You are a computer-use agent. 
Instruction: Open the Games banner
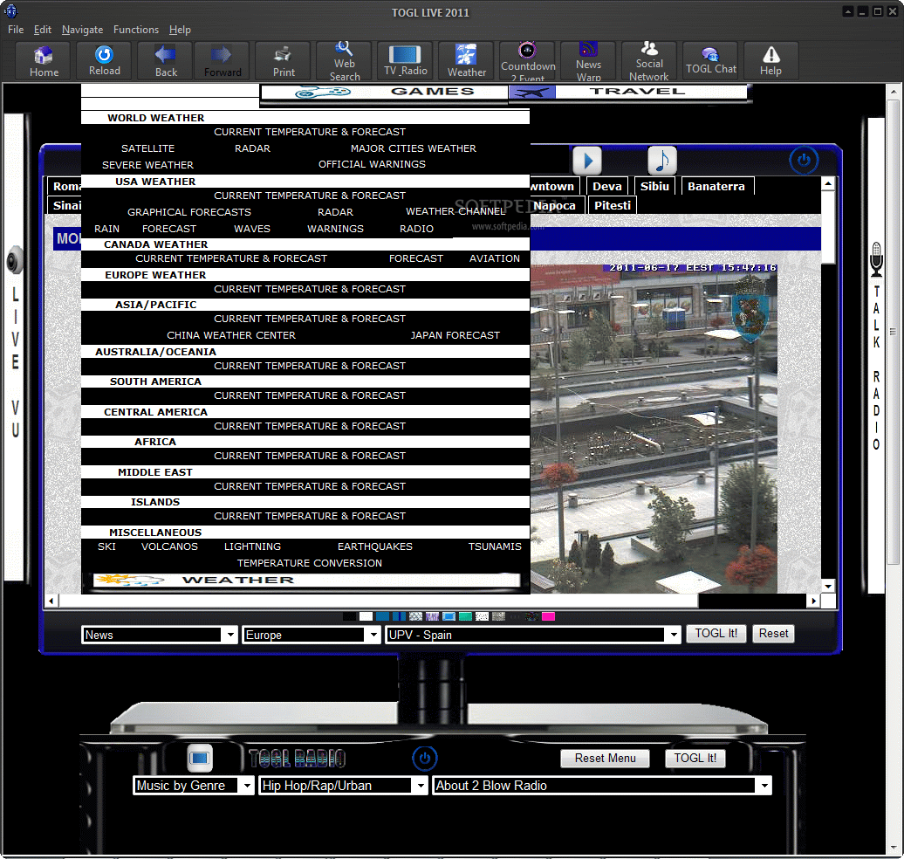pos(385,92)
